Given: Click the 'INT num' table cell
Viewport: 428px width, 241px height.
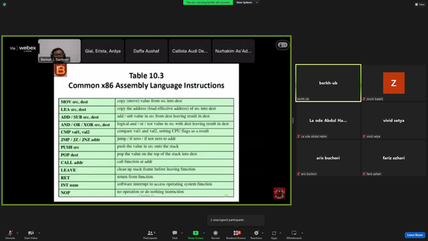Looking at the screenshot, I should [x=87, y=185].
